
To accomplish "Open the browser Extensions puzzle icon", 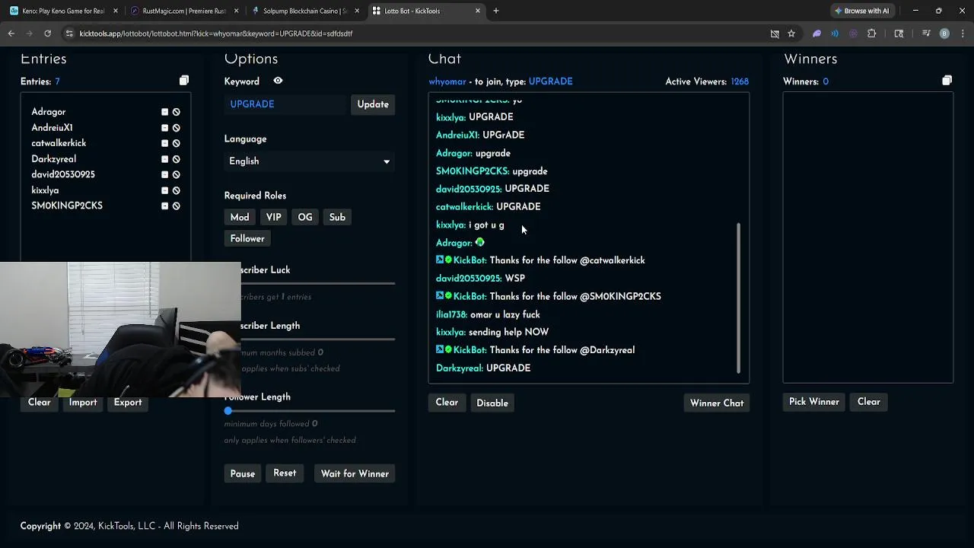I will (x=871, y=33).
